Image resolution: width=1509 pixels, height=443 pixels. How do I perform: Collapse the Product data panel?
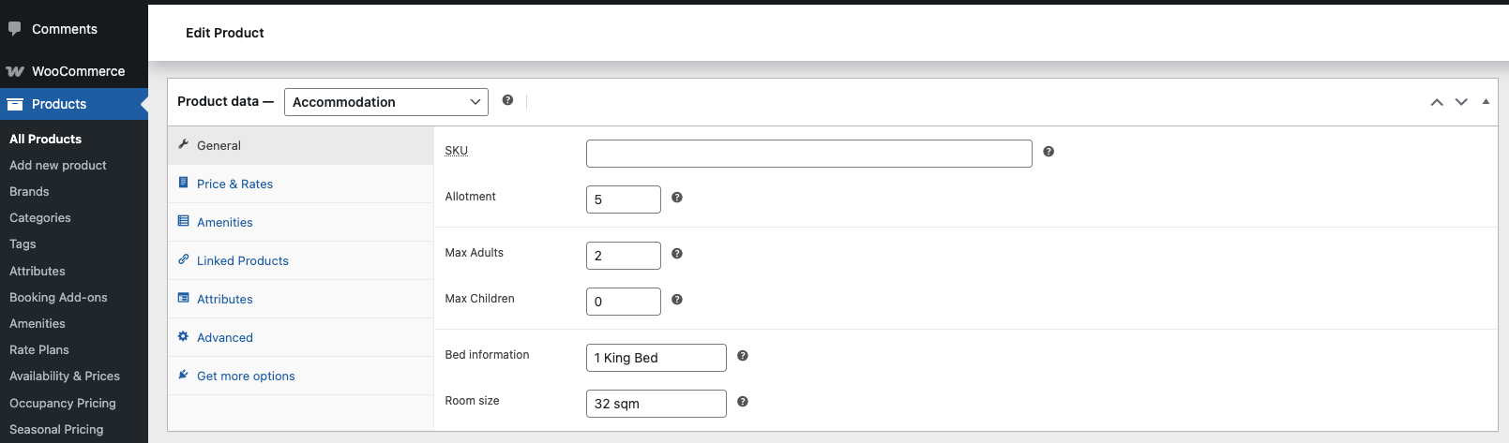pos(1486,101)
